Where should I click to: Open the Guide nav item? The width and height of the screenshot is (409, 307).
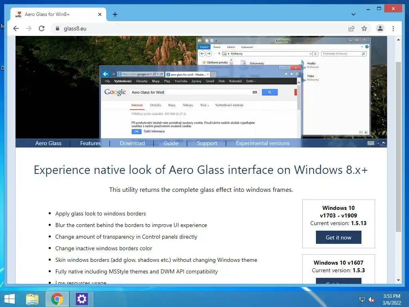pyautogui.click(x=171, y=143)
